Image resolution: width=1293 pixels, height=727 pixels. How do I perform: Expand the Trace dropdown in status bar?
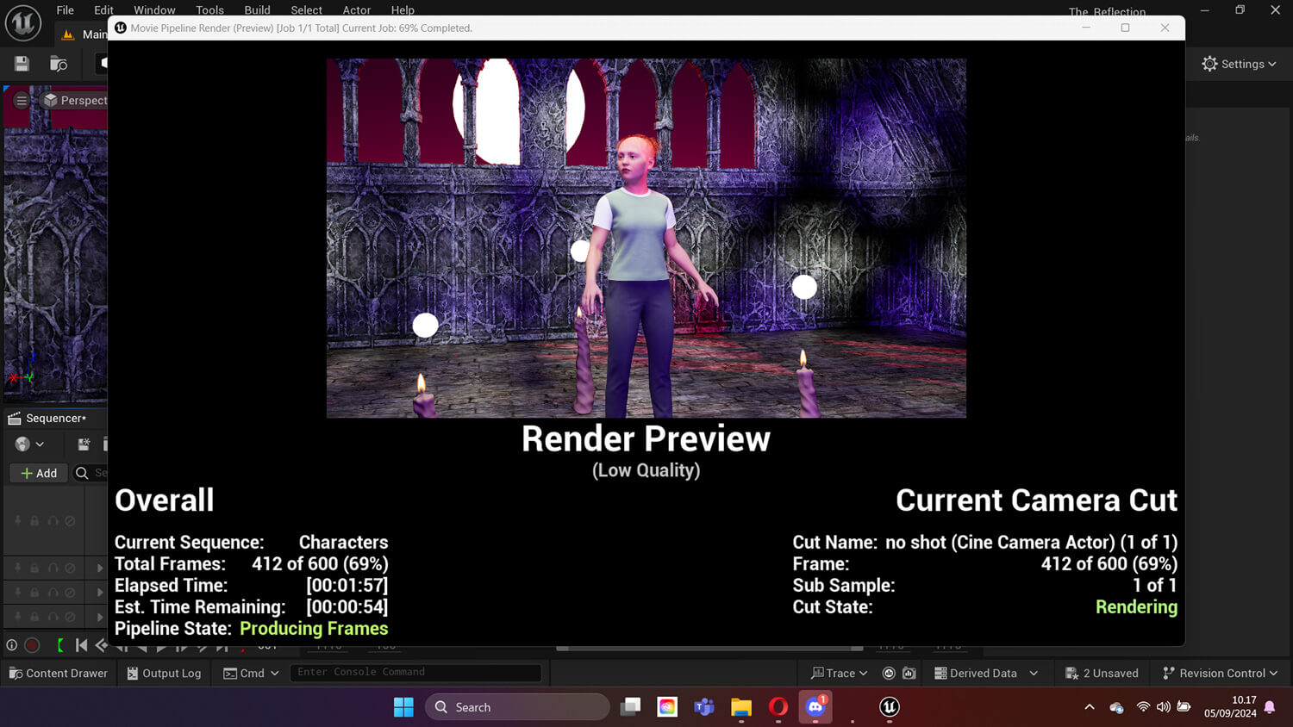tap(839, 673)
